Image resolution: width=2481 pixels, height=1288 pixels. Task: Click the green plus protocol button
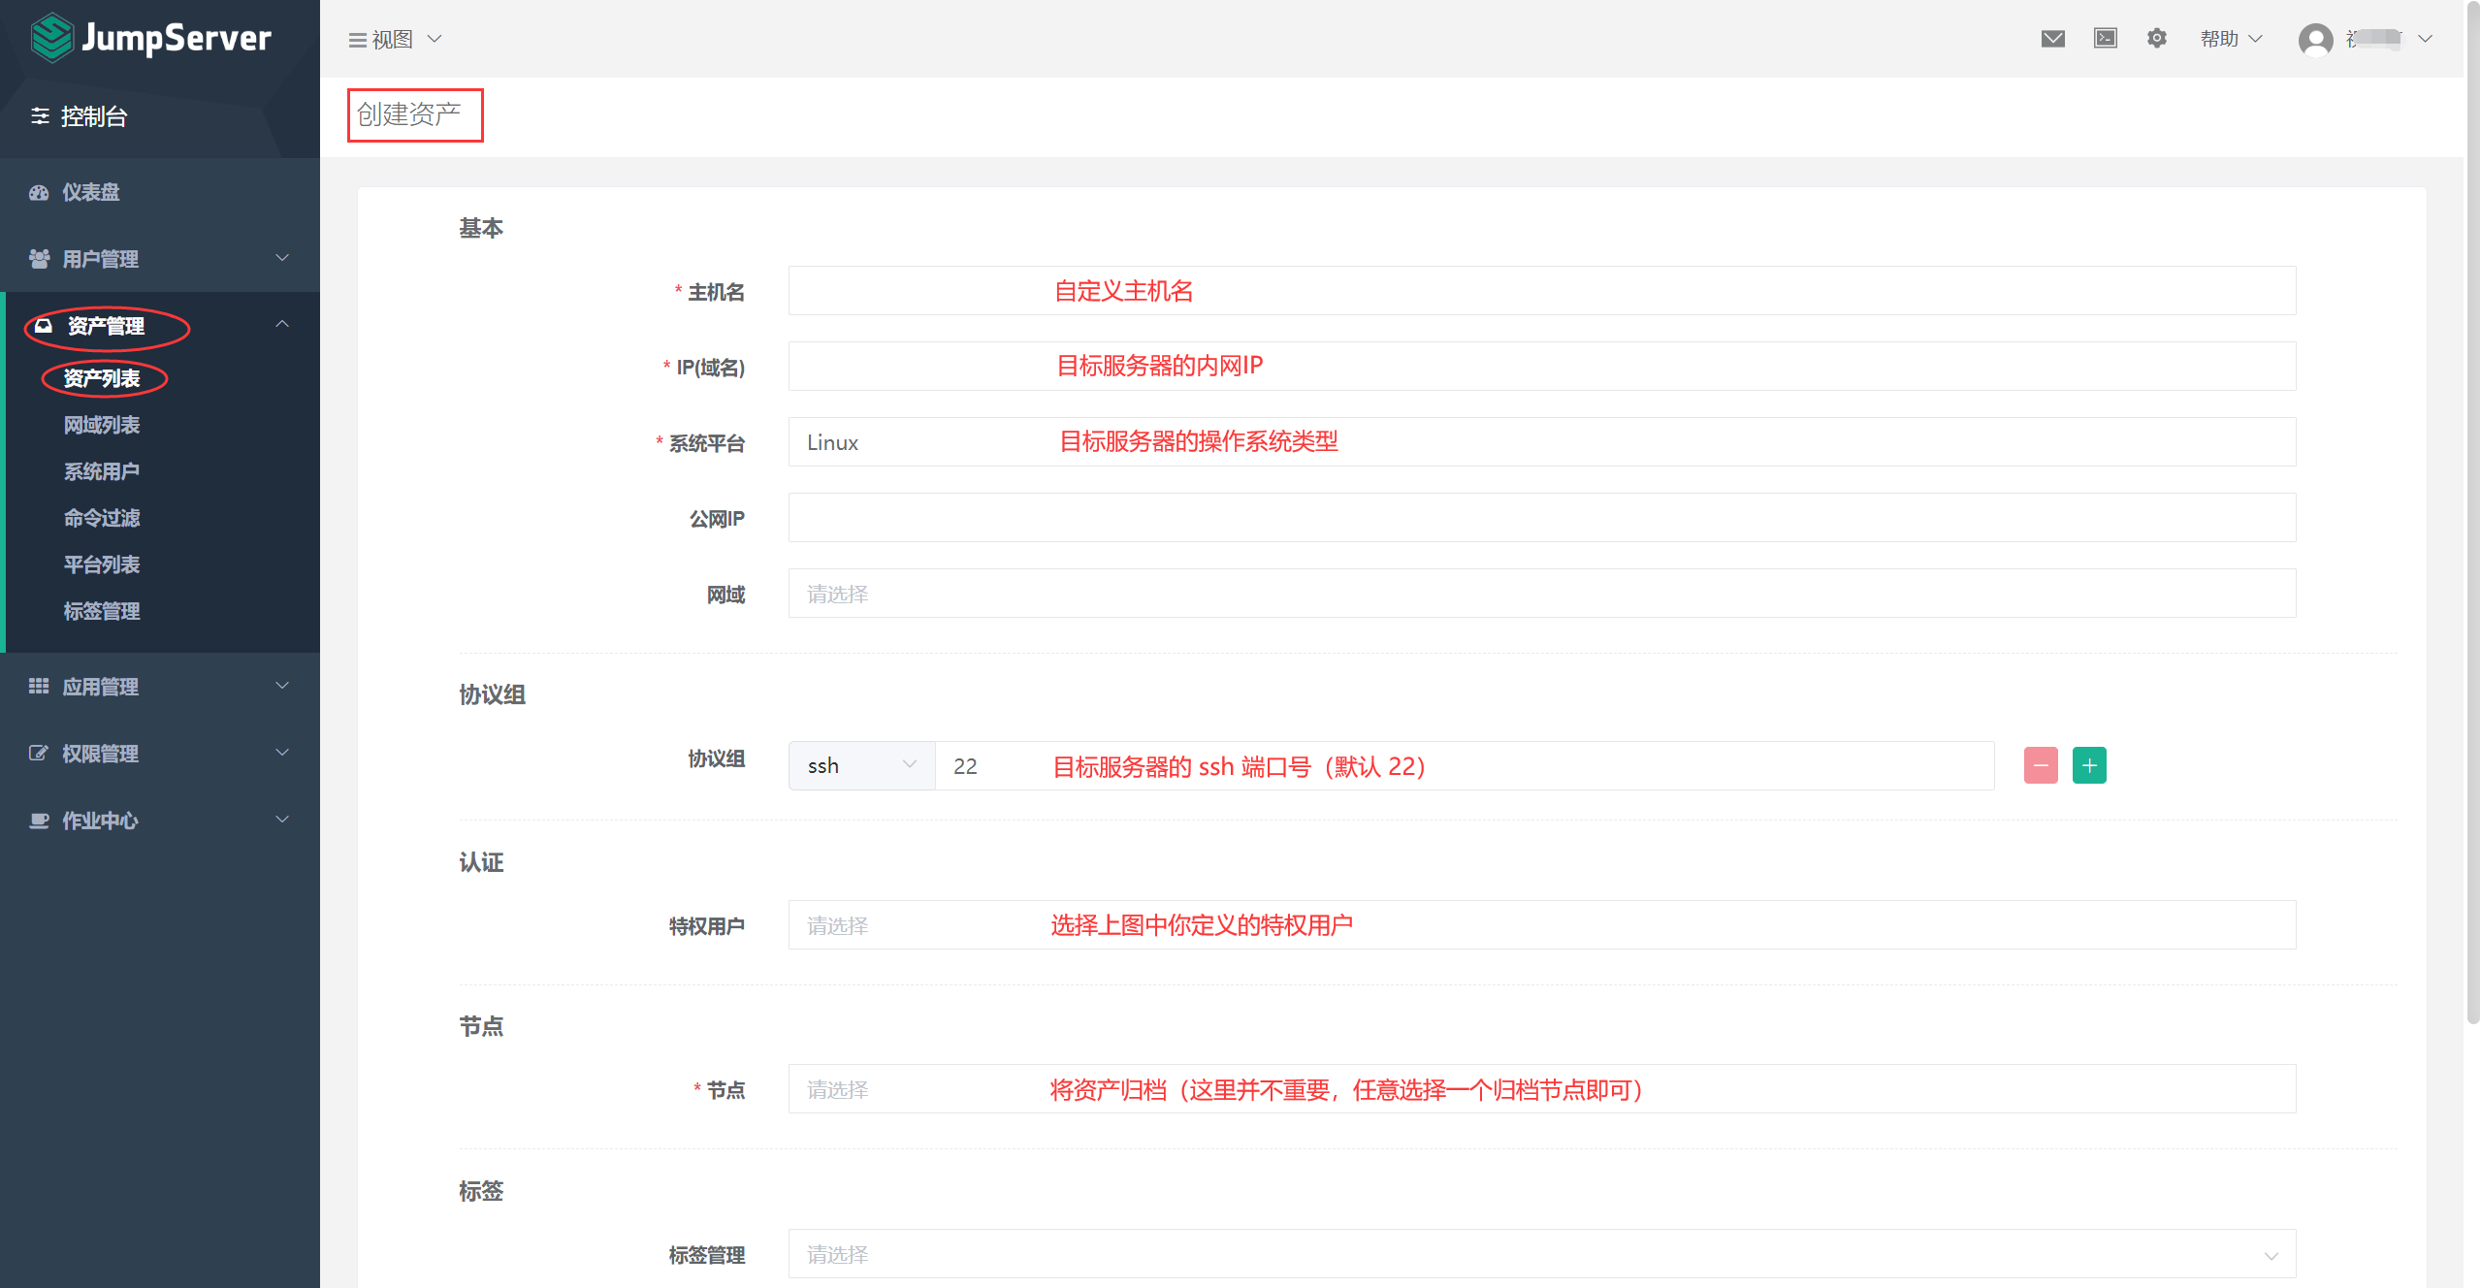pos(2089,765)
